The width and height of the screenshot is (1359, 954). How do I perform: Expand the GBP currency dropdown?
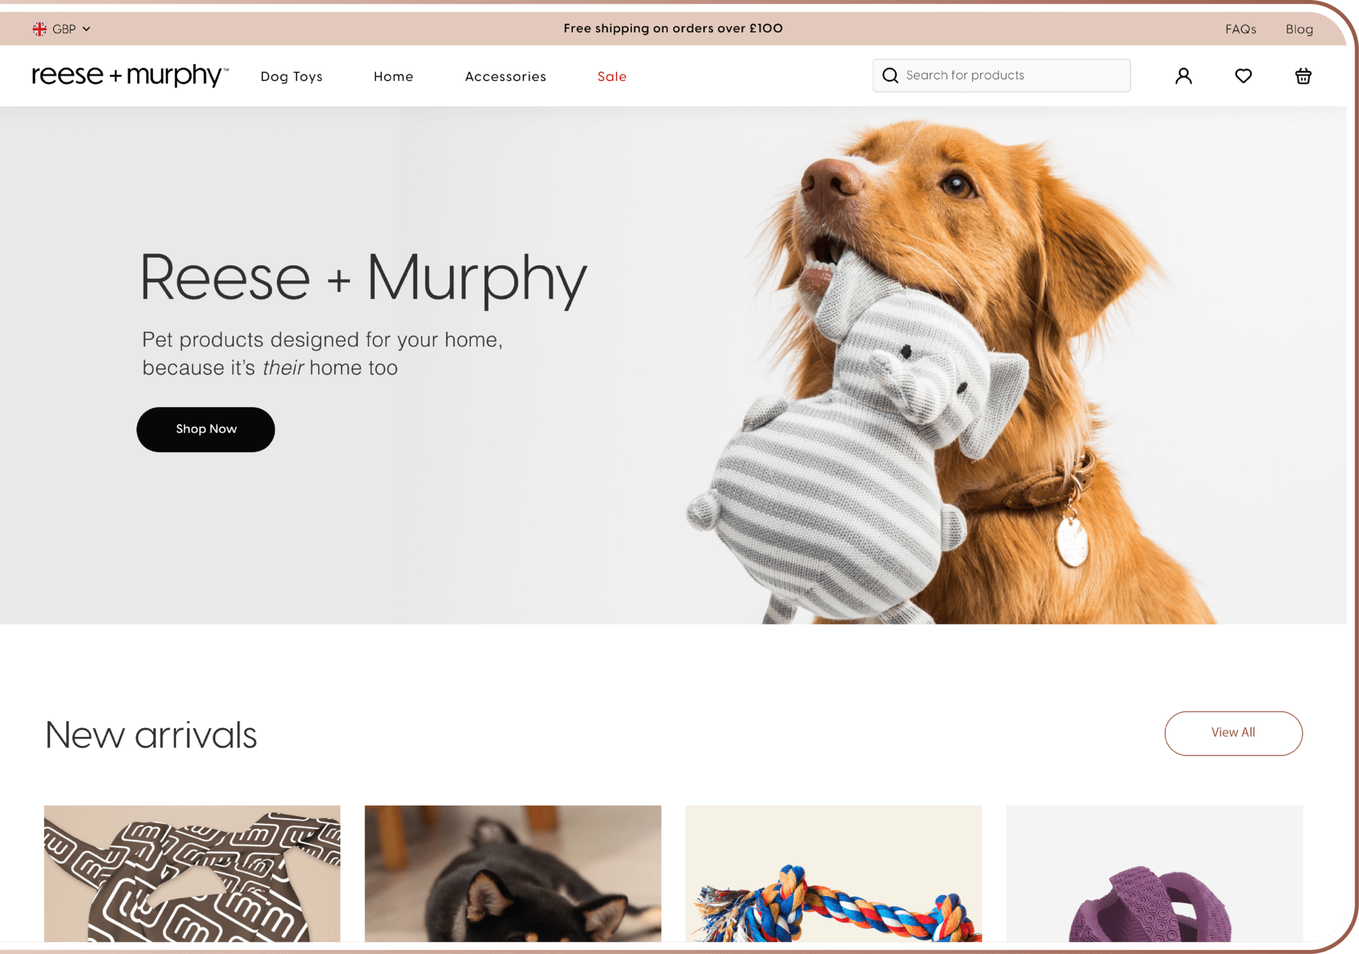tap(62, 29)
